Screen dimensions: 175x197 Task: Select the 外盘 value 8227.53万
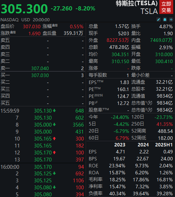point(118,40)
